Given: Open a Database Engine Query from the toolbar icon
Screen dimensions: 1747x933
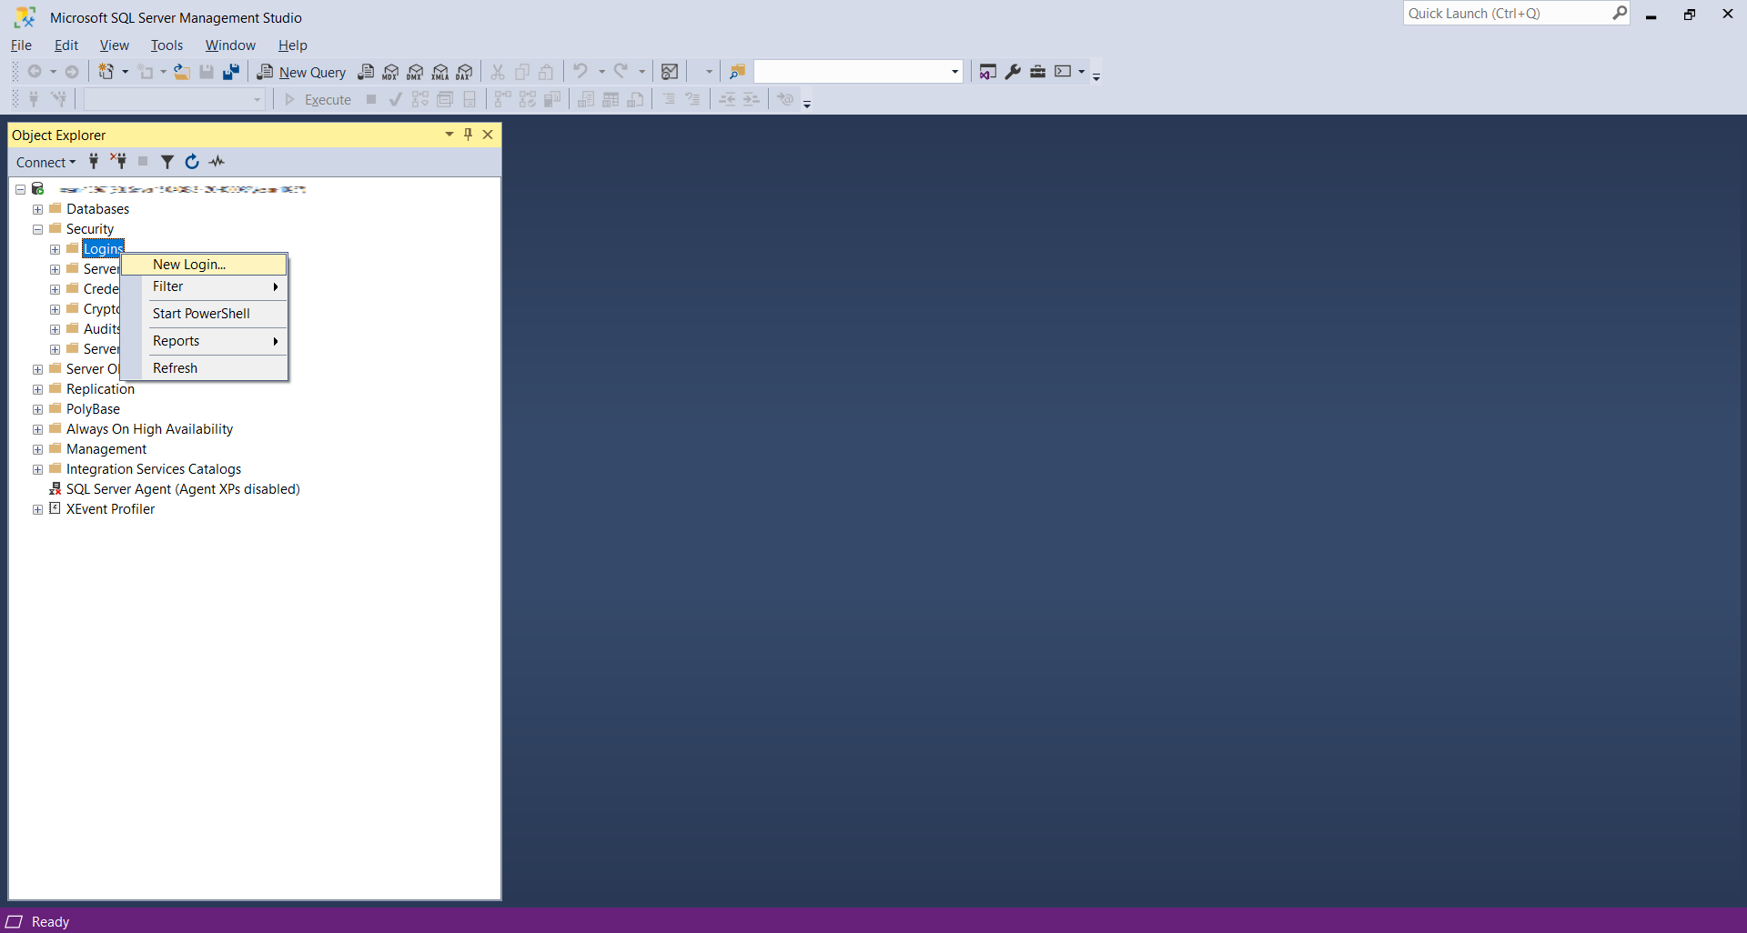Looking at the screenshot, I should click(366, 72).
